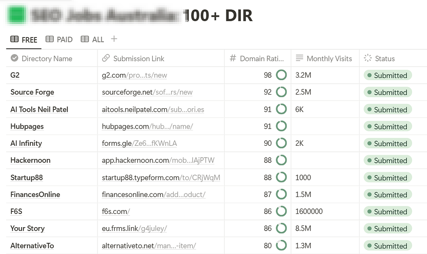Viewport: 427px width, 254px height.
Task: Follow the app.hackernoon.com submission link
Action: 158,160
